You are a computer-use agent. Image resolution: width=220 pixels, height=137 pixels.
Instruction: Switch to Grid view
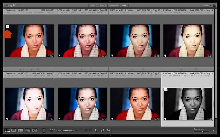pos(7,131)
